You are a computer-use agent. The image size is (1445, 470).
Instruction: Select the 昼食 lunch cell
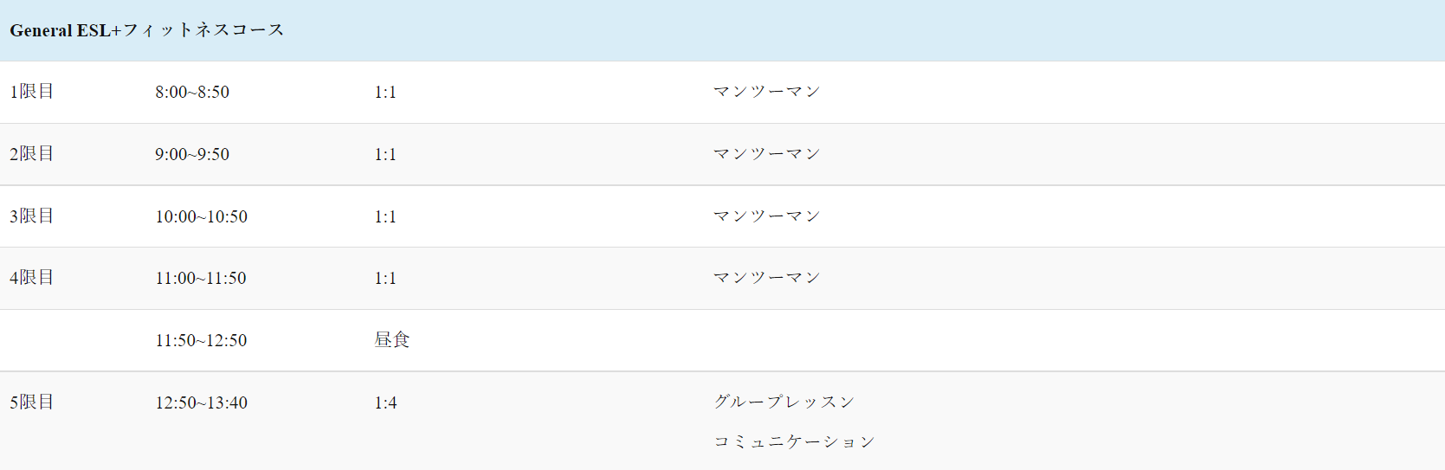click(x=392, y=340)
